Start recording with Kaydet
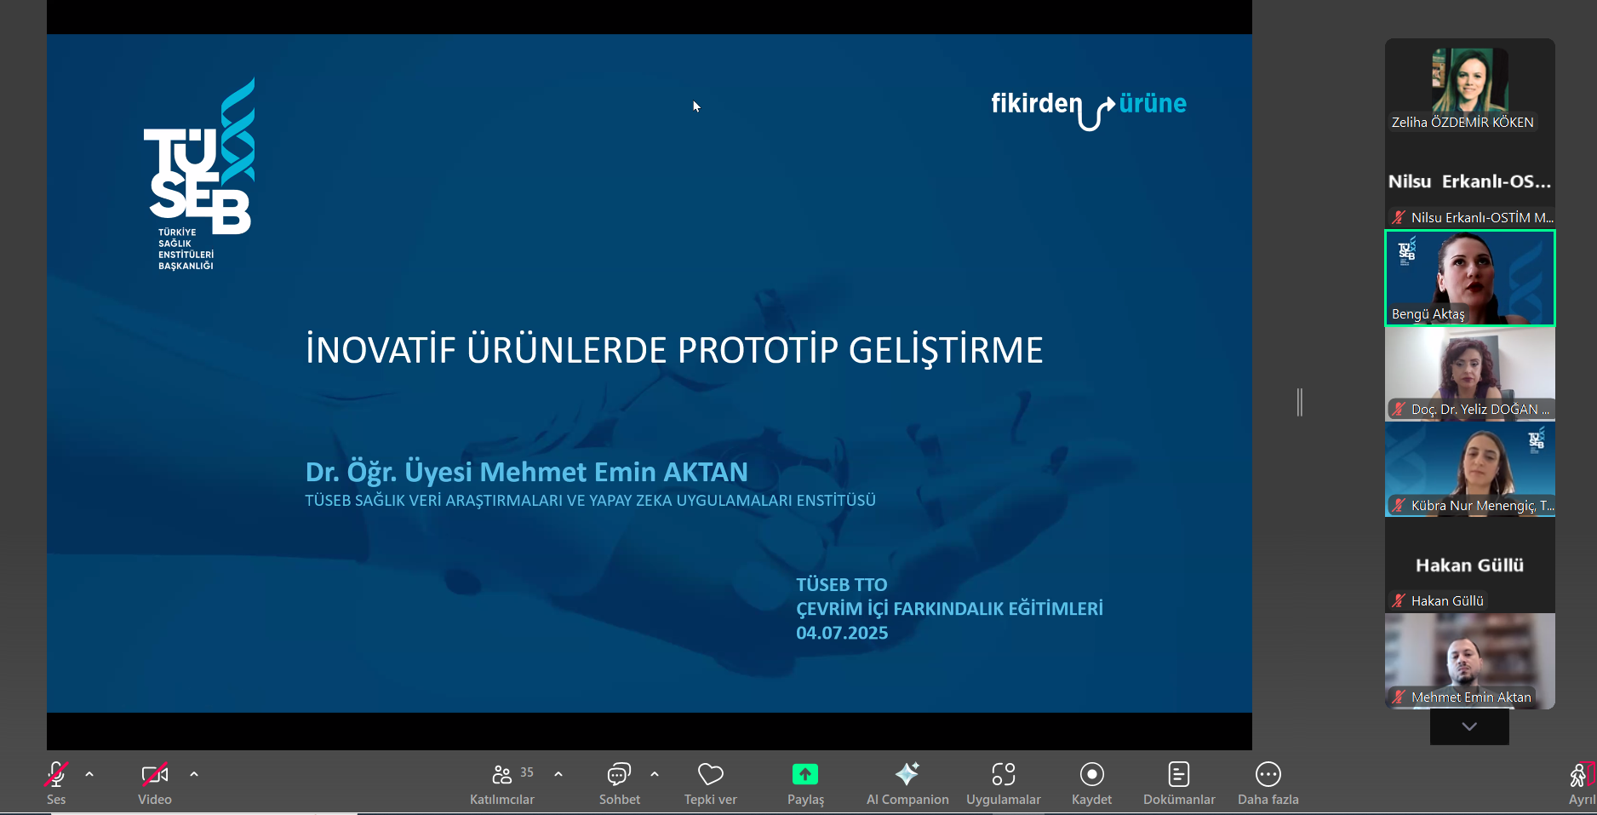The height and width of the screenshot is (815, 1597). (x=1092, y=783)
